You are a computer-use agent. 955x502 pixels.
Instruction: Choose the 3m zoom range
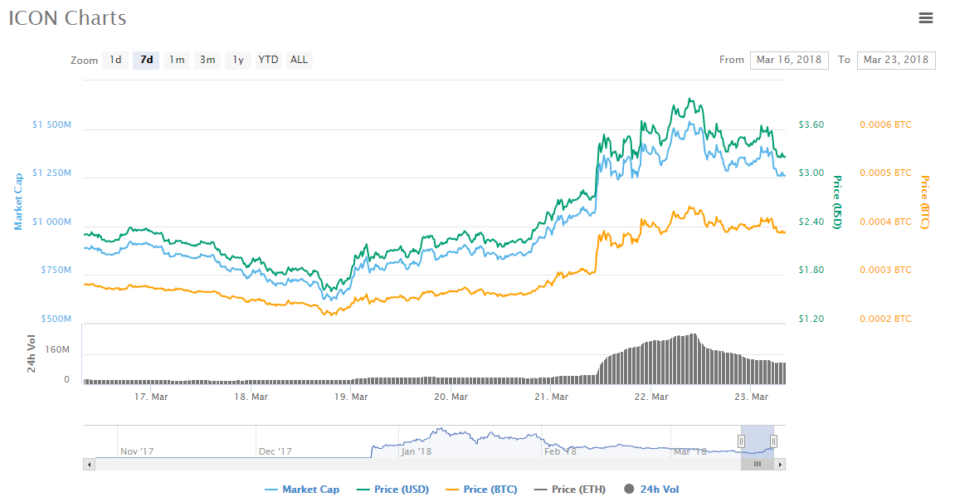pos(207,60)
